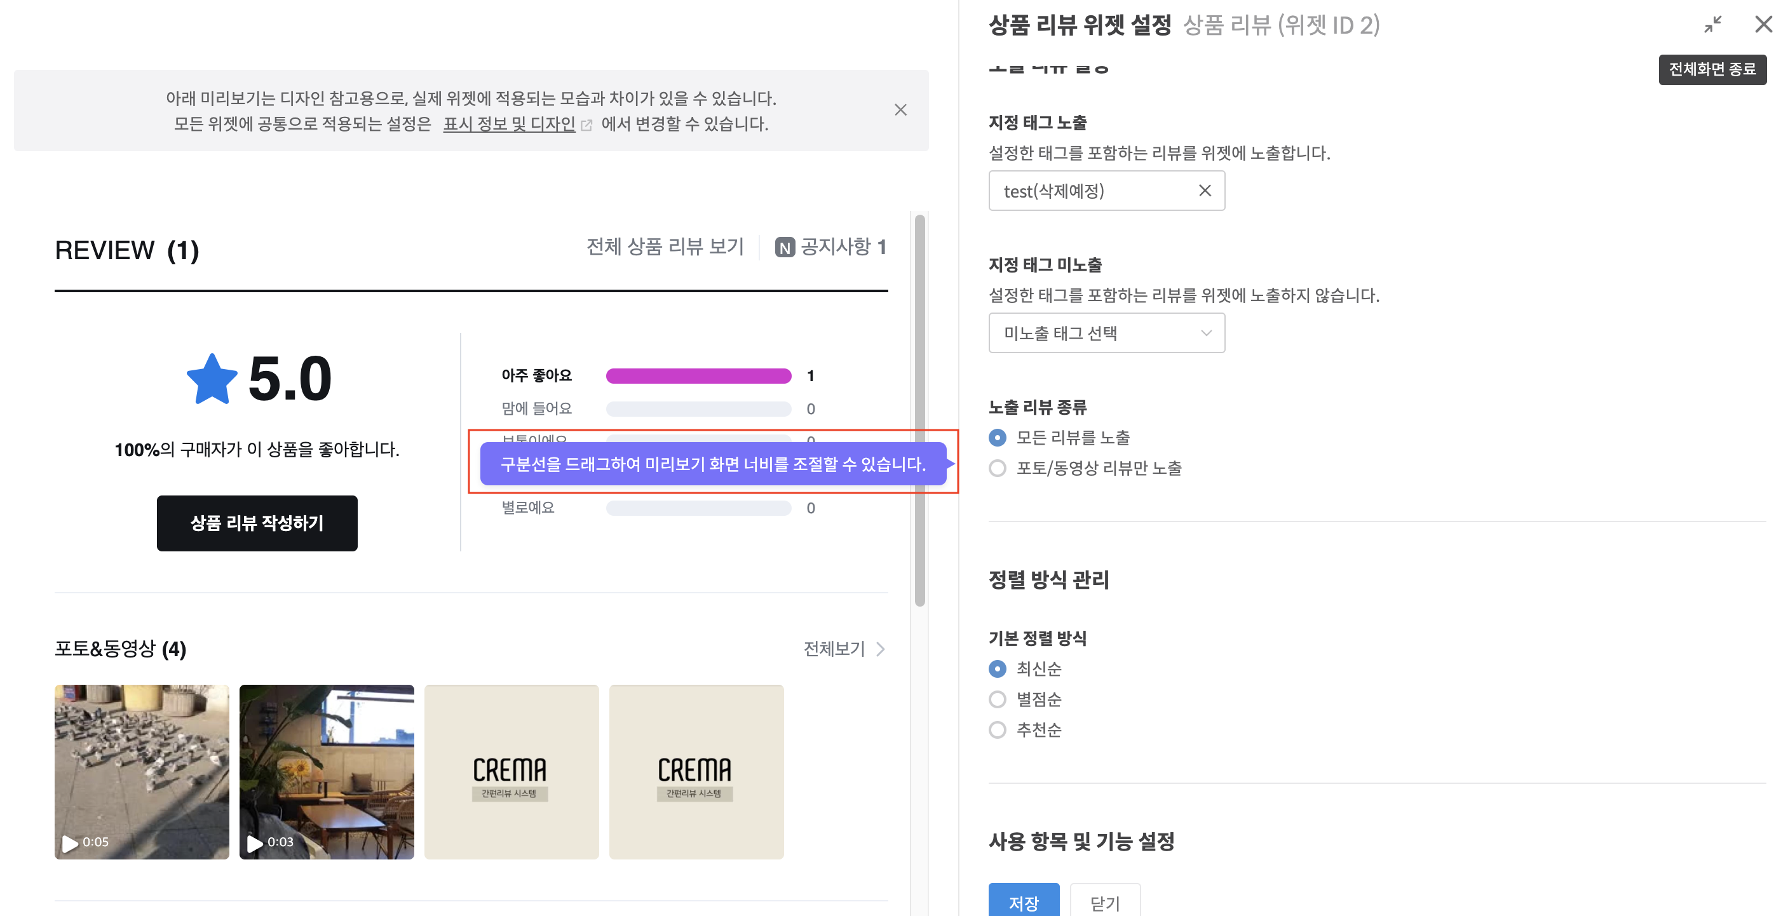This screenshot has height=916, width=1788.
Task: Open the 미노출 태그 선택 dropdown
Action: click(x=1106, y=333)
